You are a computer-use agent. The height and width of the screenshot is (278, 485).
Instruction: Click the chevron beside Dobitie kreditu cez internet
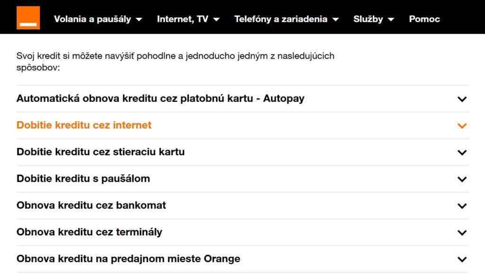click(461, 126)
